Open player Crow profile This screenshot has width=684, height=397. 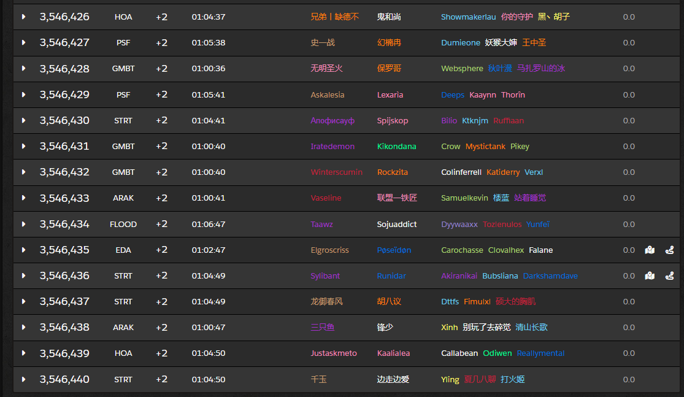pos(451,146)
